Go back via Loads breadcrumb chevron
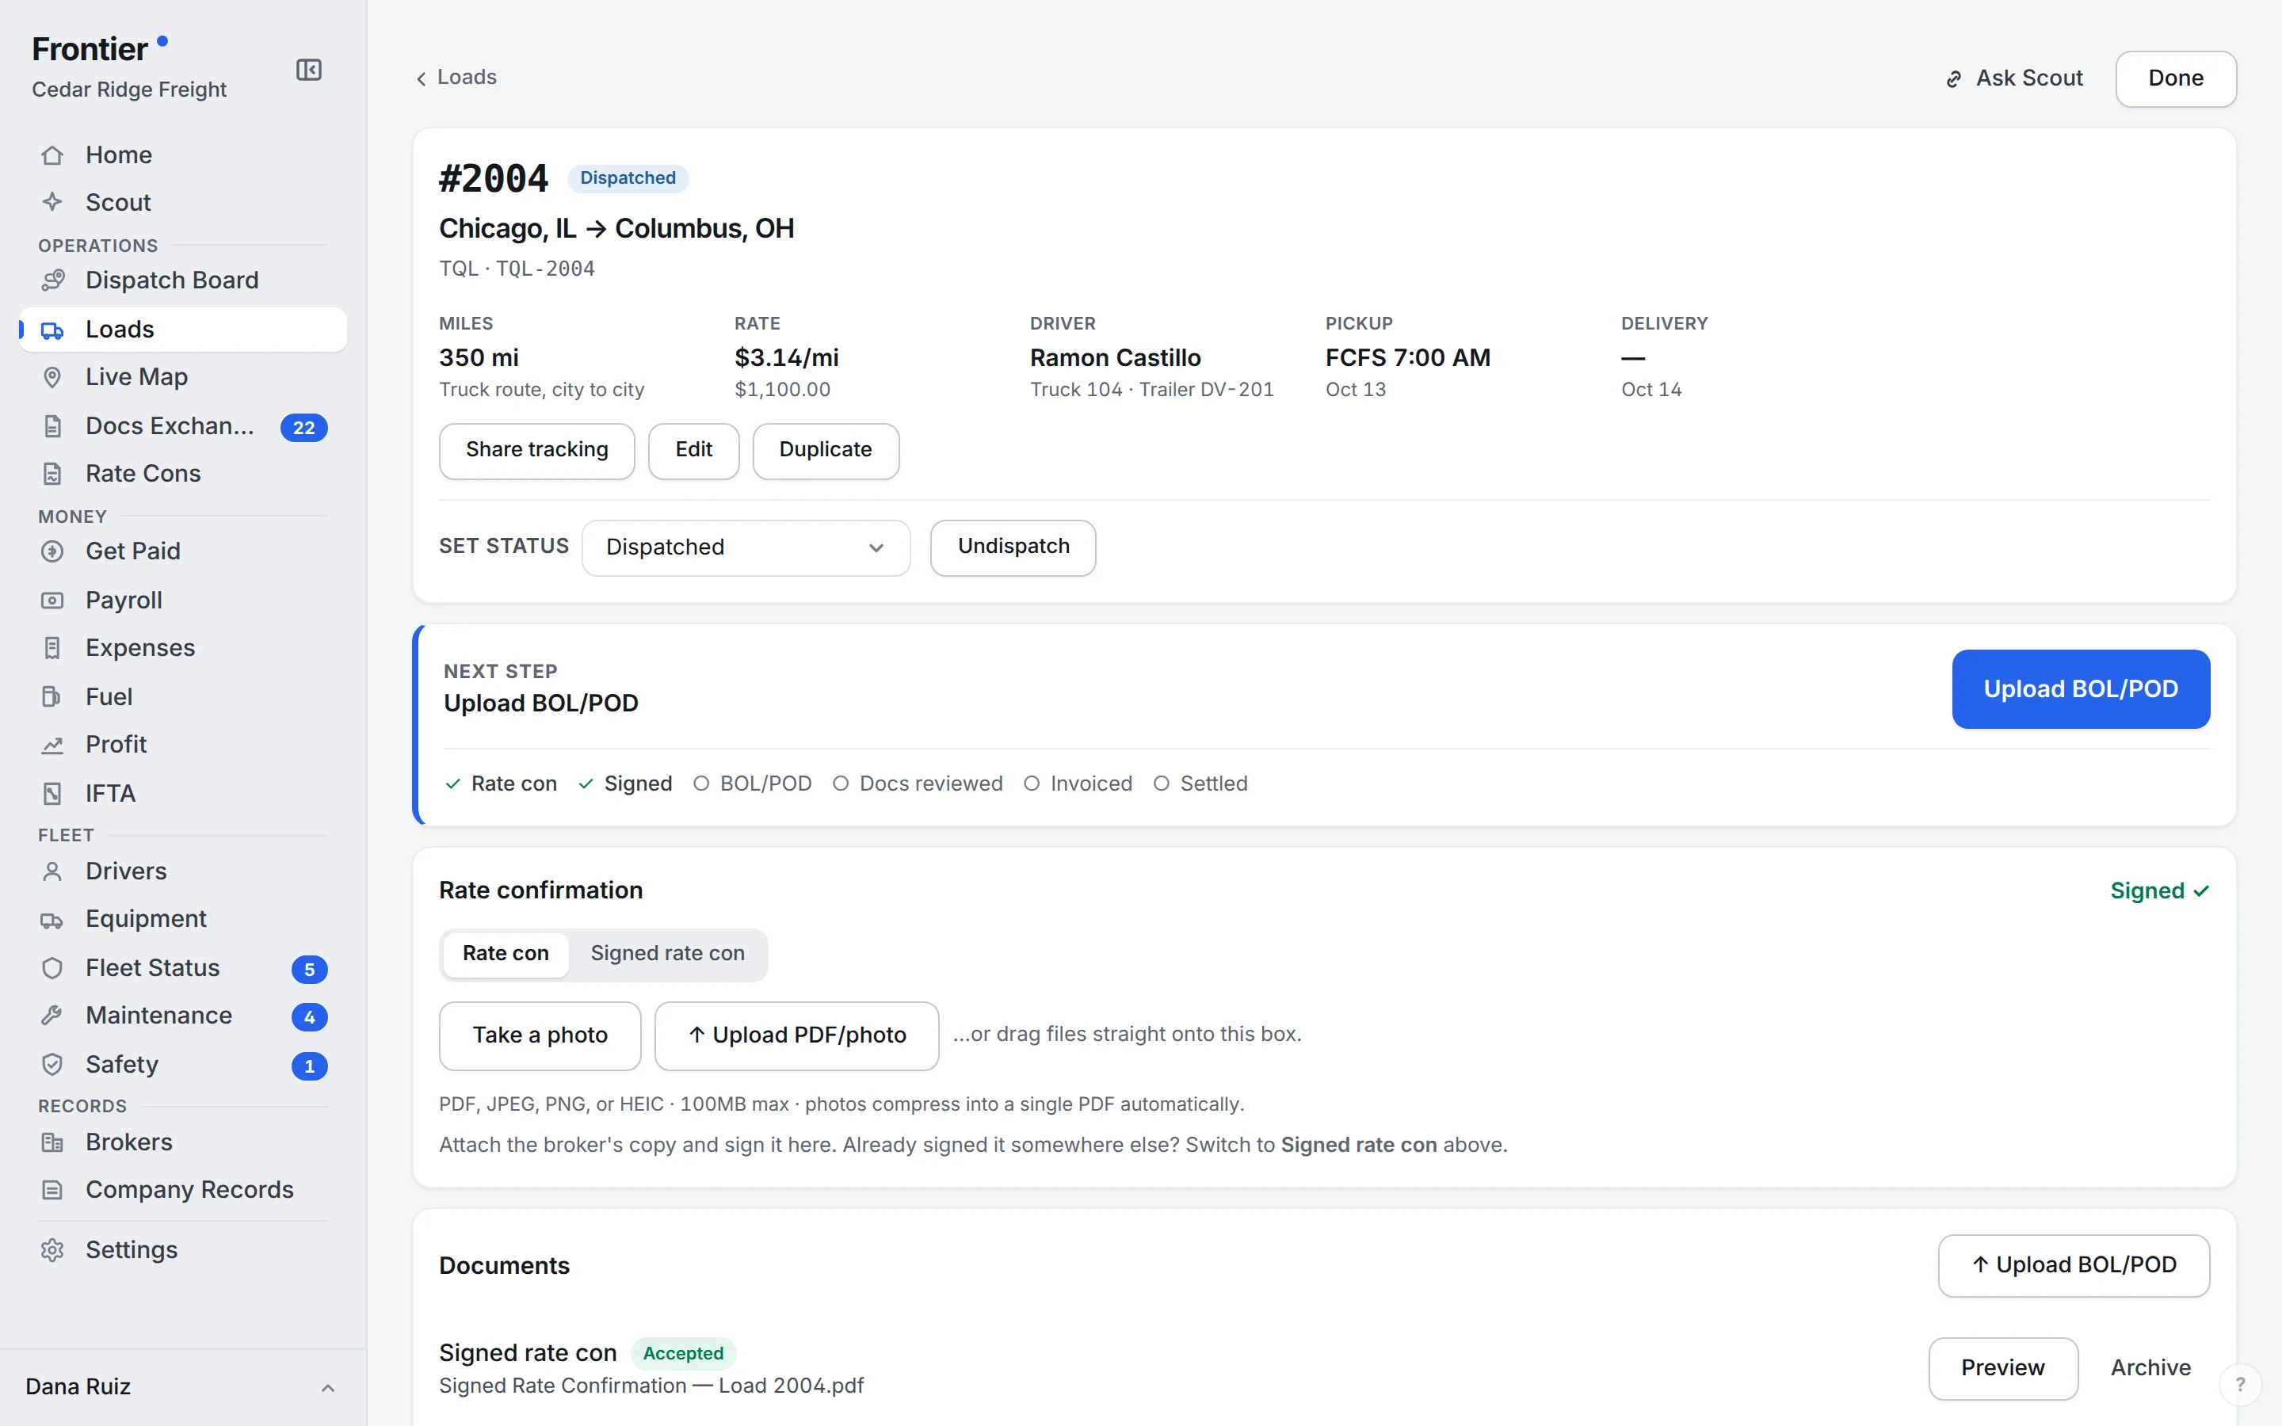 coord(422,78)
